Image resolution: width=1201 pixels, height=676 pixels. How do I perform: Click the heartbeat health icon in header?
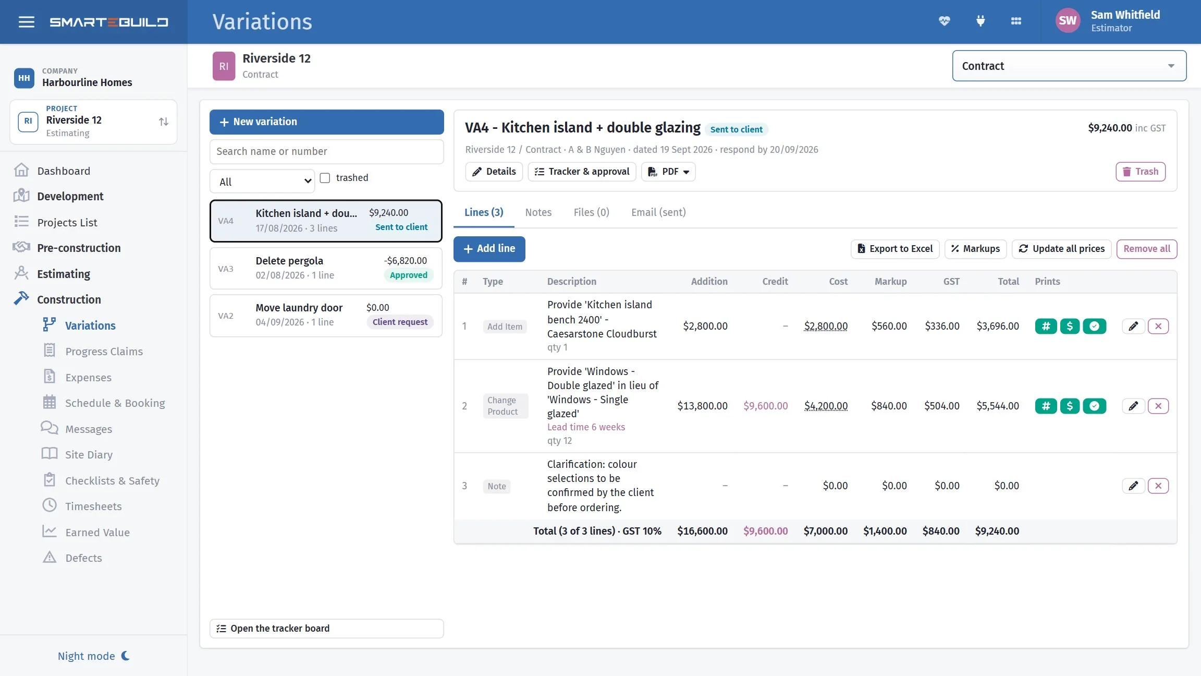coord(945,21)
